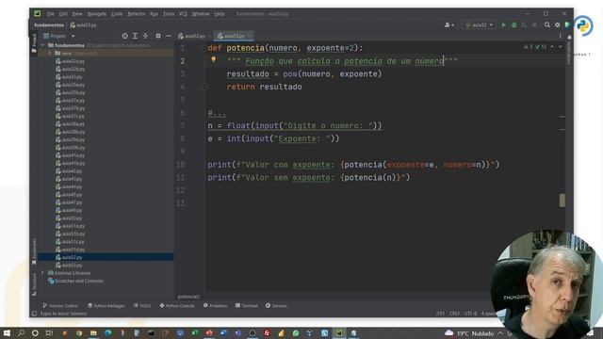Open the File menu
Image resolution: width=603 pixels, height=339 pixels.
(50, 14)
